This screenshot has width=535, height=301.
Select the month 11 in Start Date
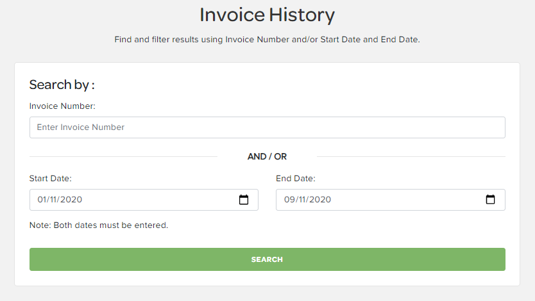(x=53, y=200)
